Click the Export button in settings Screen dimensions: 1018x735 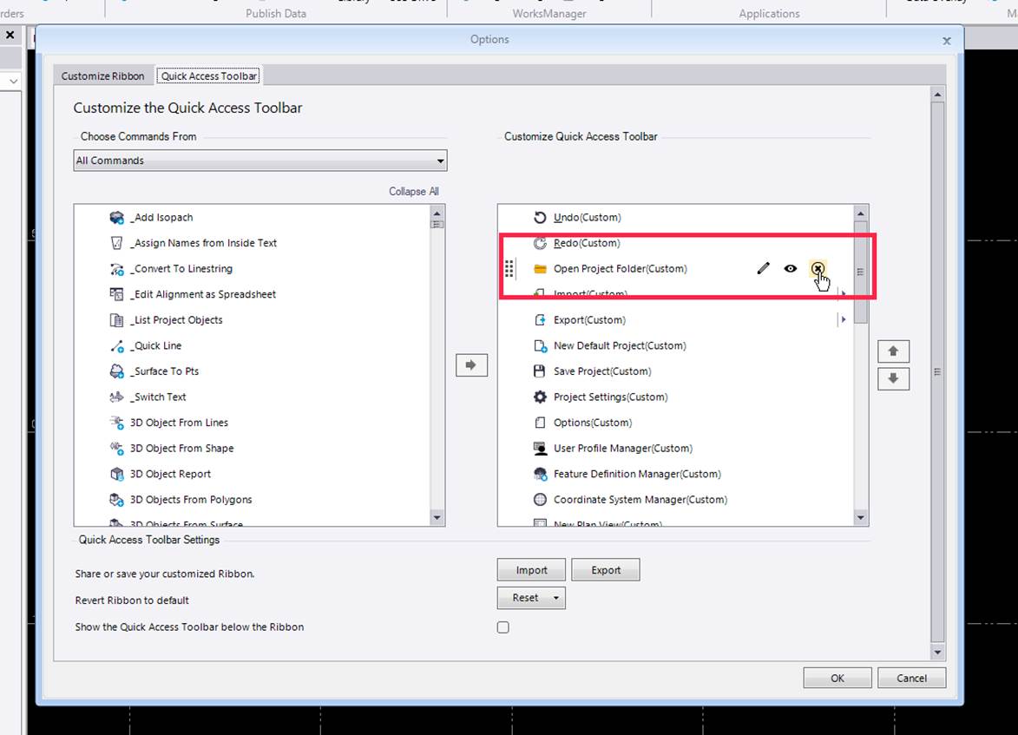point(606,570)
